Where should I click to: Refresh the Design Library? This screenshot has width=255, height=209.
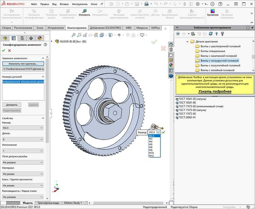click(x=211, y=34)
